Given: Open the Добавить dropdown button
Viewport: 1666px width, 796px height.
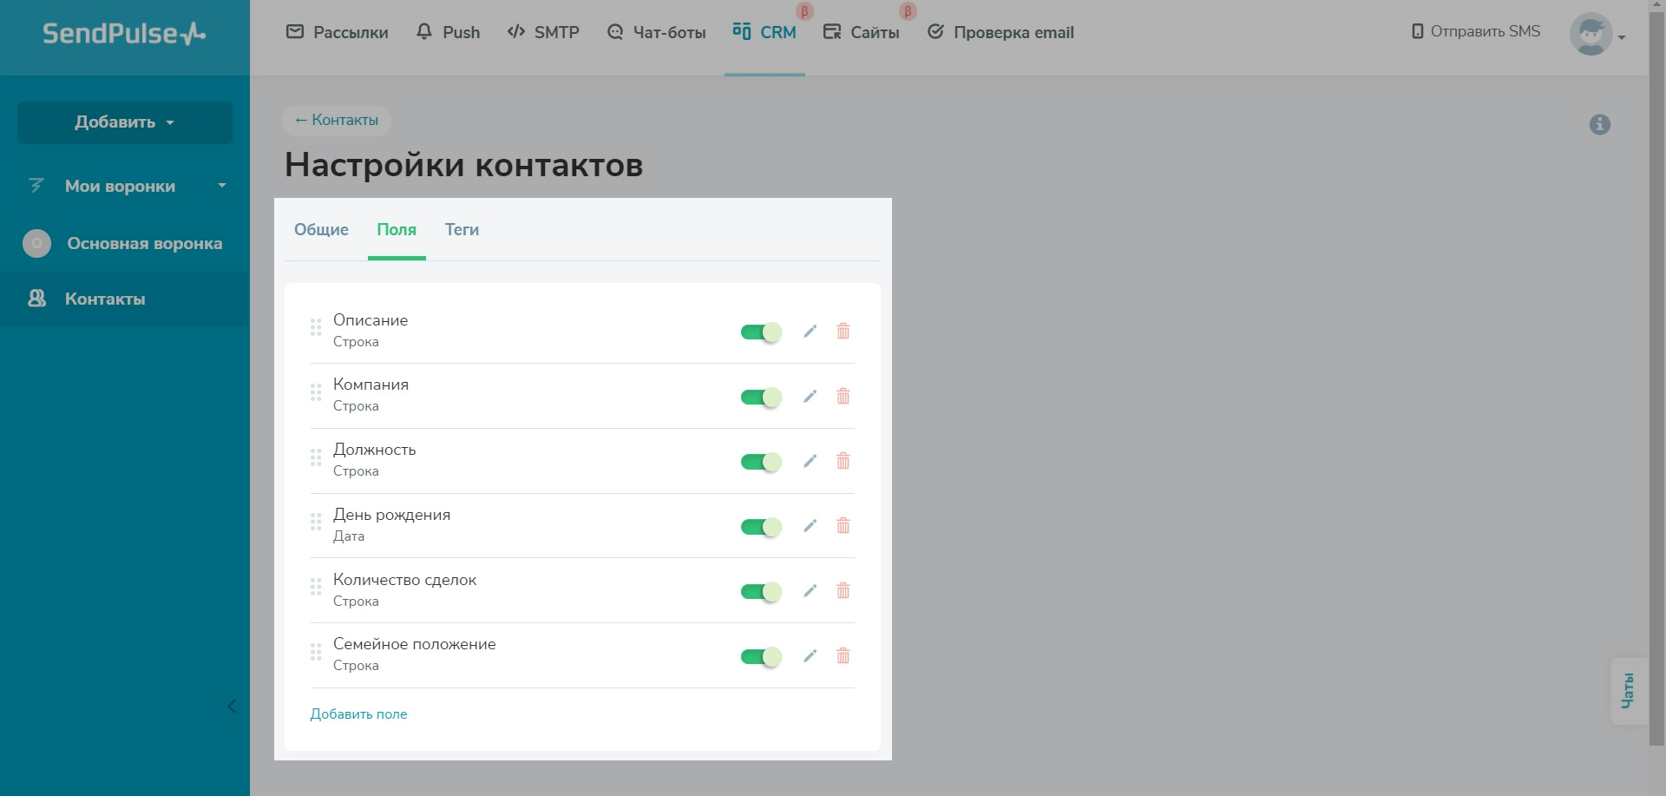Looking at the screenshot, I should [125, 122].
